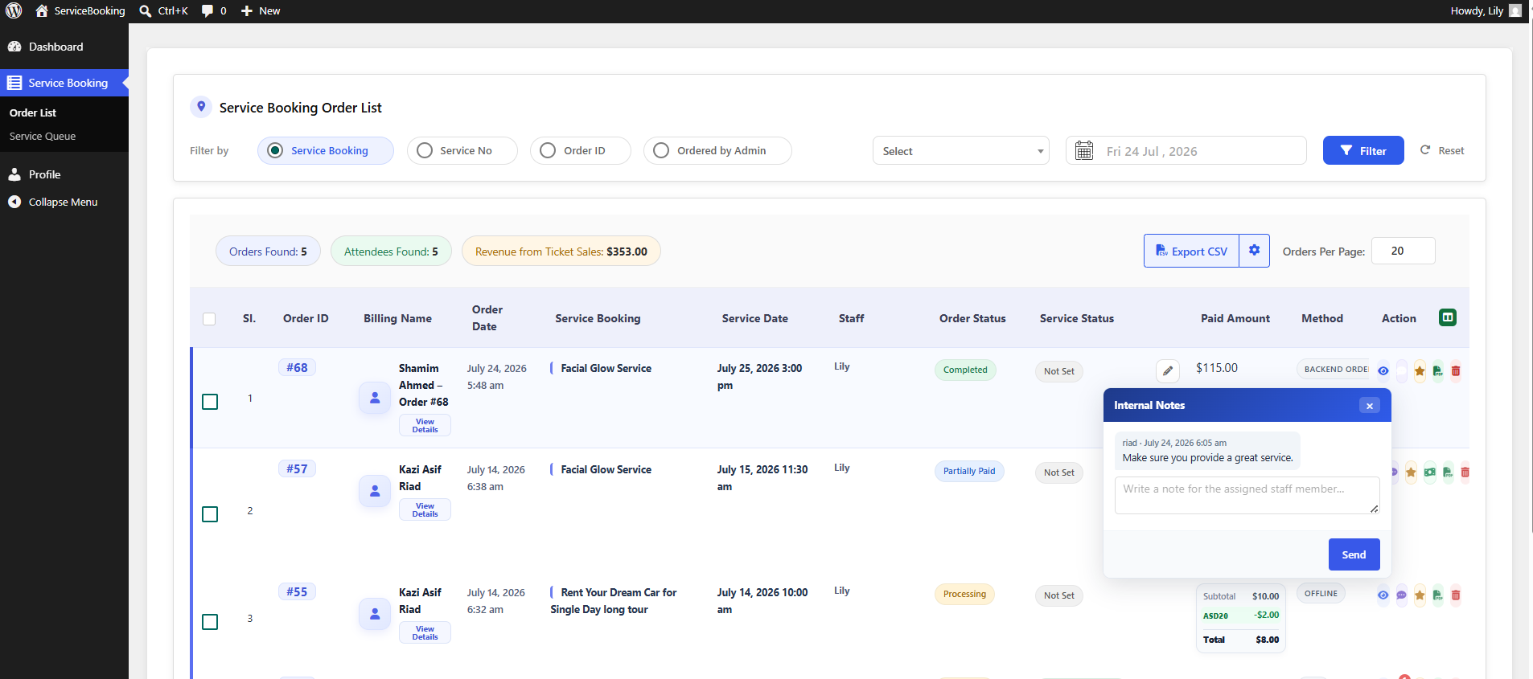
Task: Download PDF for order #55
Action: [1437, 595]
